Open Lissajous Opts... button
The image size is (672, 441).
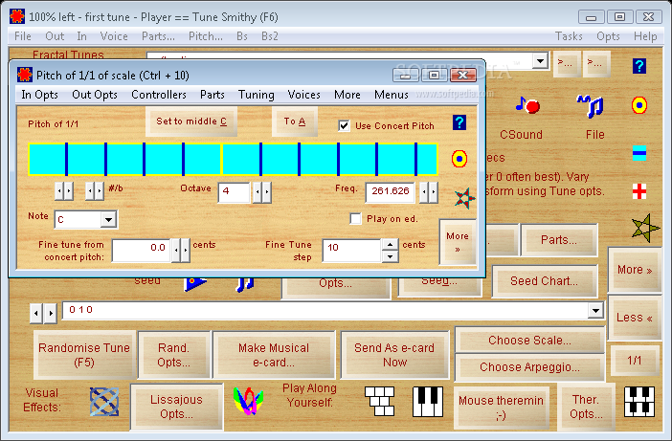[x=176, y=407]
